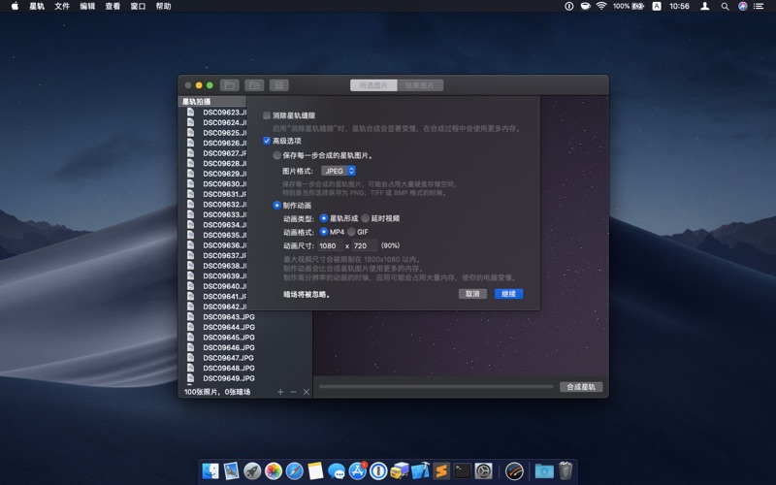Click the progress bar beside 合成星轨
Viewport: 776px width, 485px height.
436,387
